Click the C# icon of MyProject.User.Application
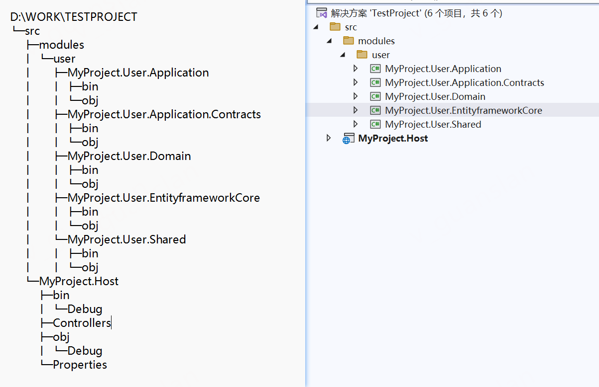 [x=375, y=69]
